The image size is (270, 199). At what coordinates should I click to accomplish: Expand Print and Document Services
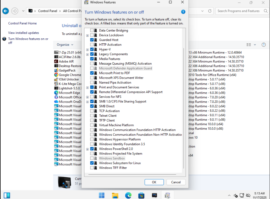[x=88, y=87]
